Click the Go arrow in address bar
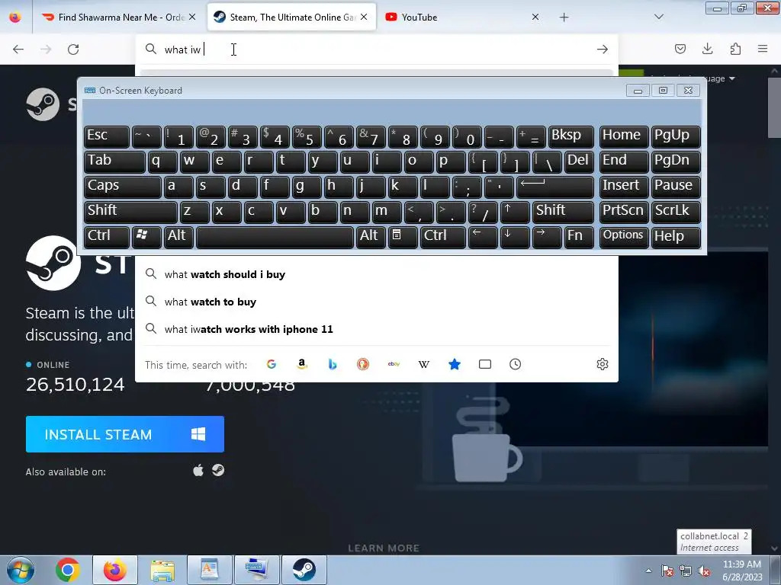Viewport: 781px width, 585px height. pos(603,50)
